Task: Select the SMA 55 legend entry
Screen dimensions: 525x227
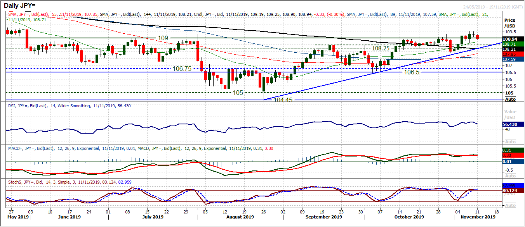Action: coord(52,14)
